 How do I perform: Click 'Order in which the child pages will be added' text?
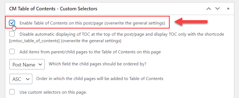100,79
